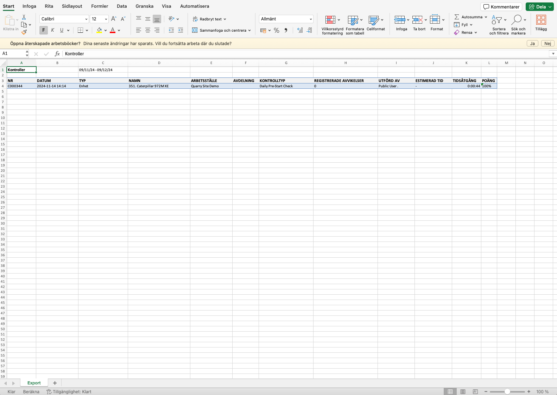Open Villkorsstyrd formatering icon
557x395 pixels.
[x=330, y=20]
